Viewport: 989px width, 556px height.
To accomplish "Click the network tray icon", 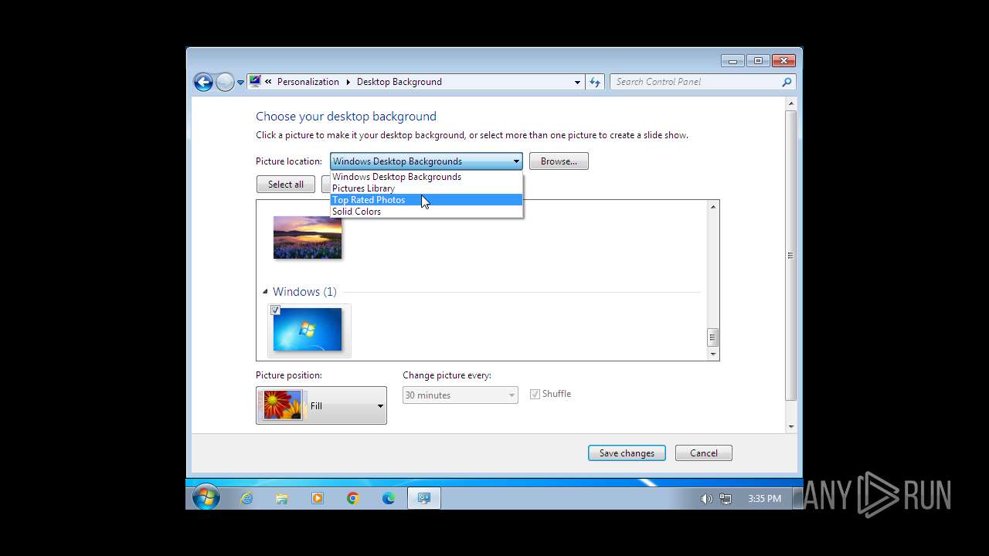I will click(726, 499).
